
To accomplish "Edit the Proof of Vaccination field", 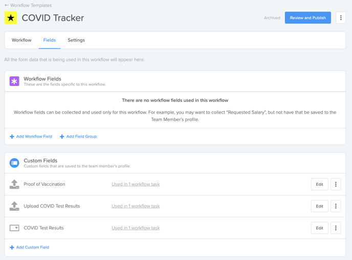I will [x=319, y=184].
